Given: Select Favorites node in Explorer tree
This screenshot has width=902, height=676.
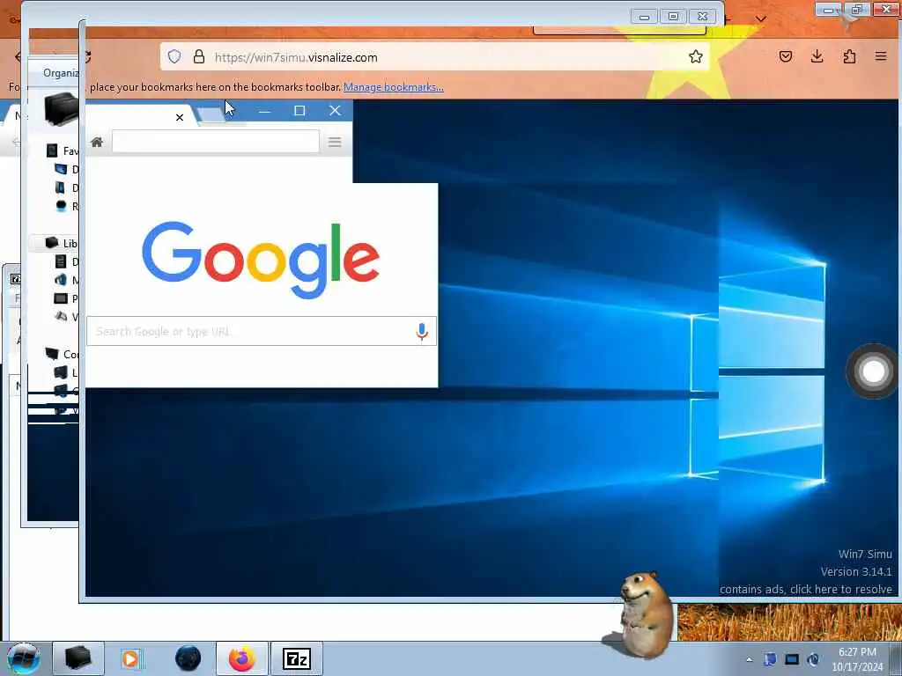Looking at the screenshot, I should click(63, 151).
